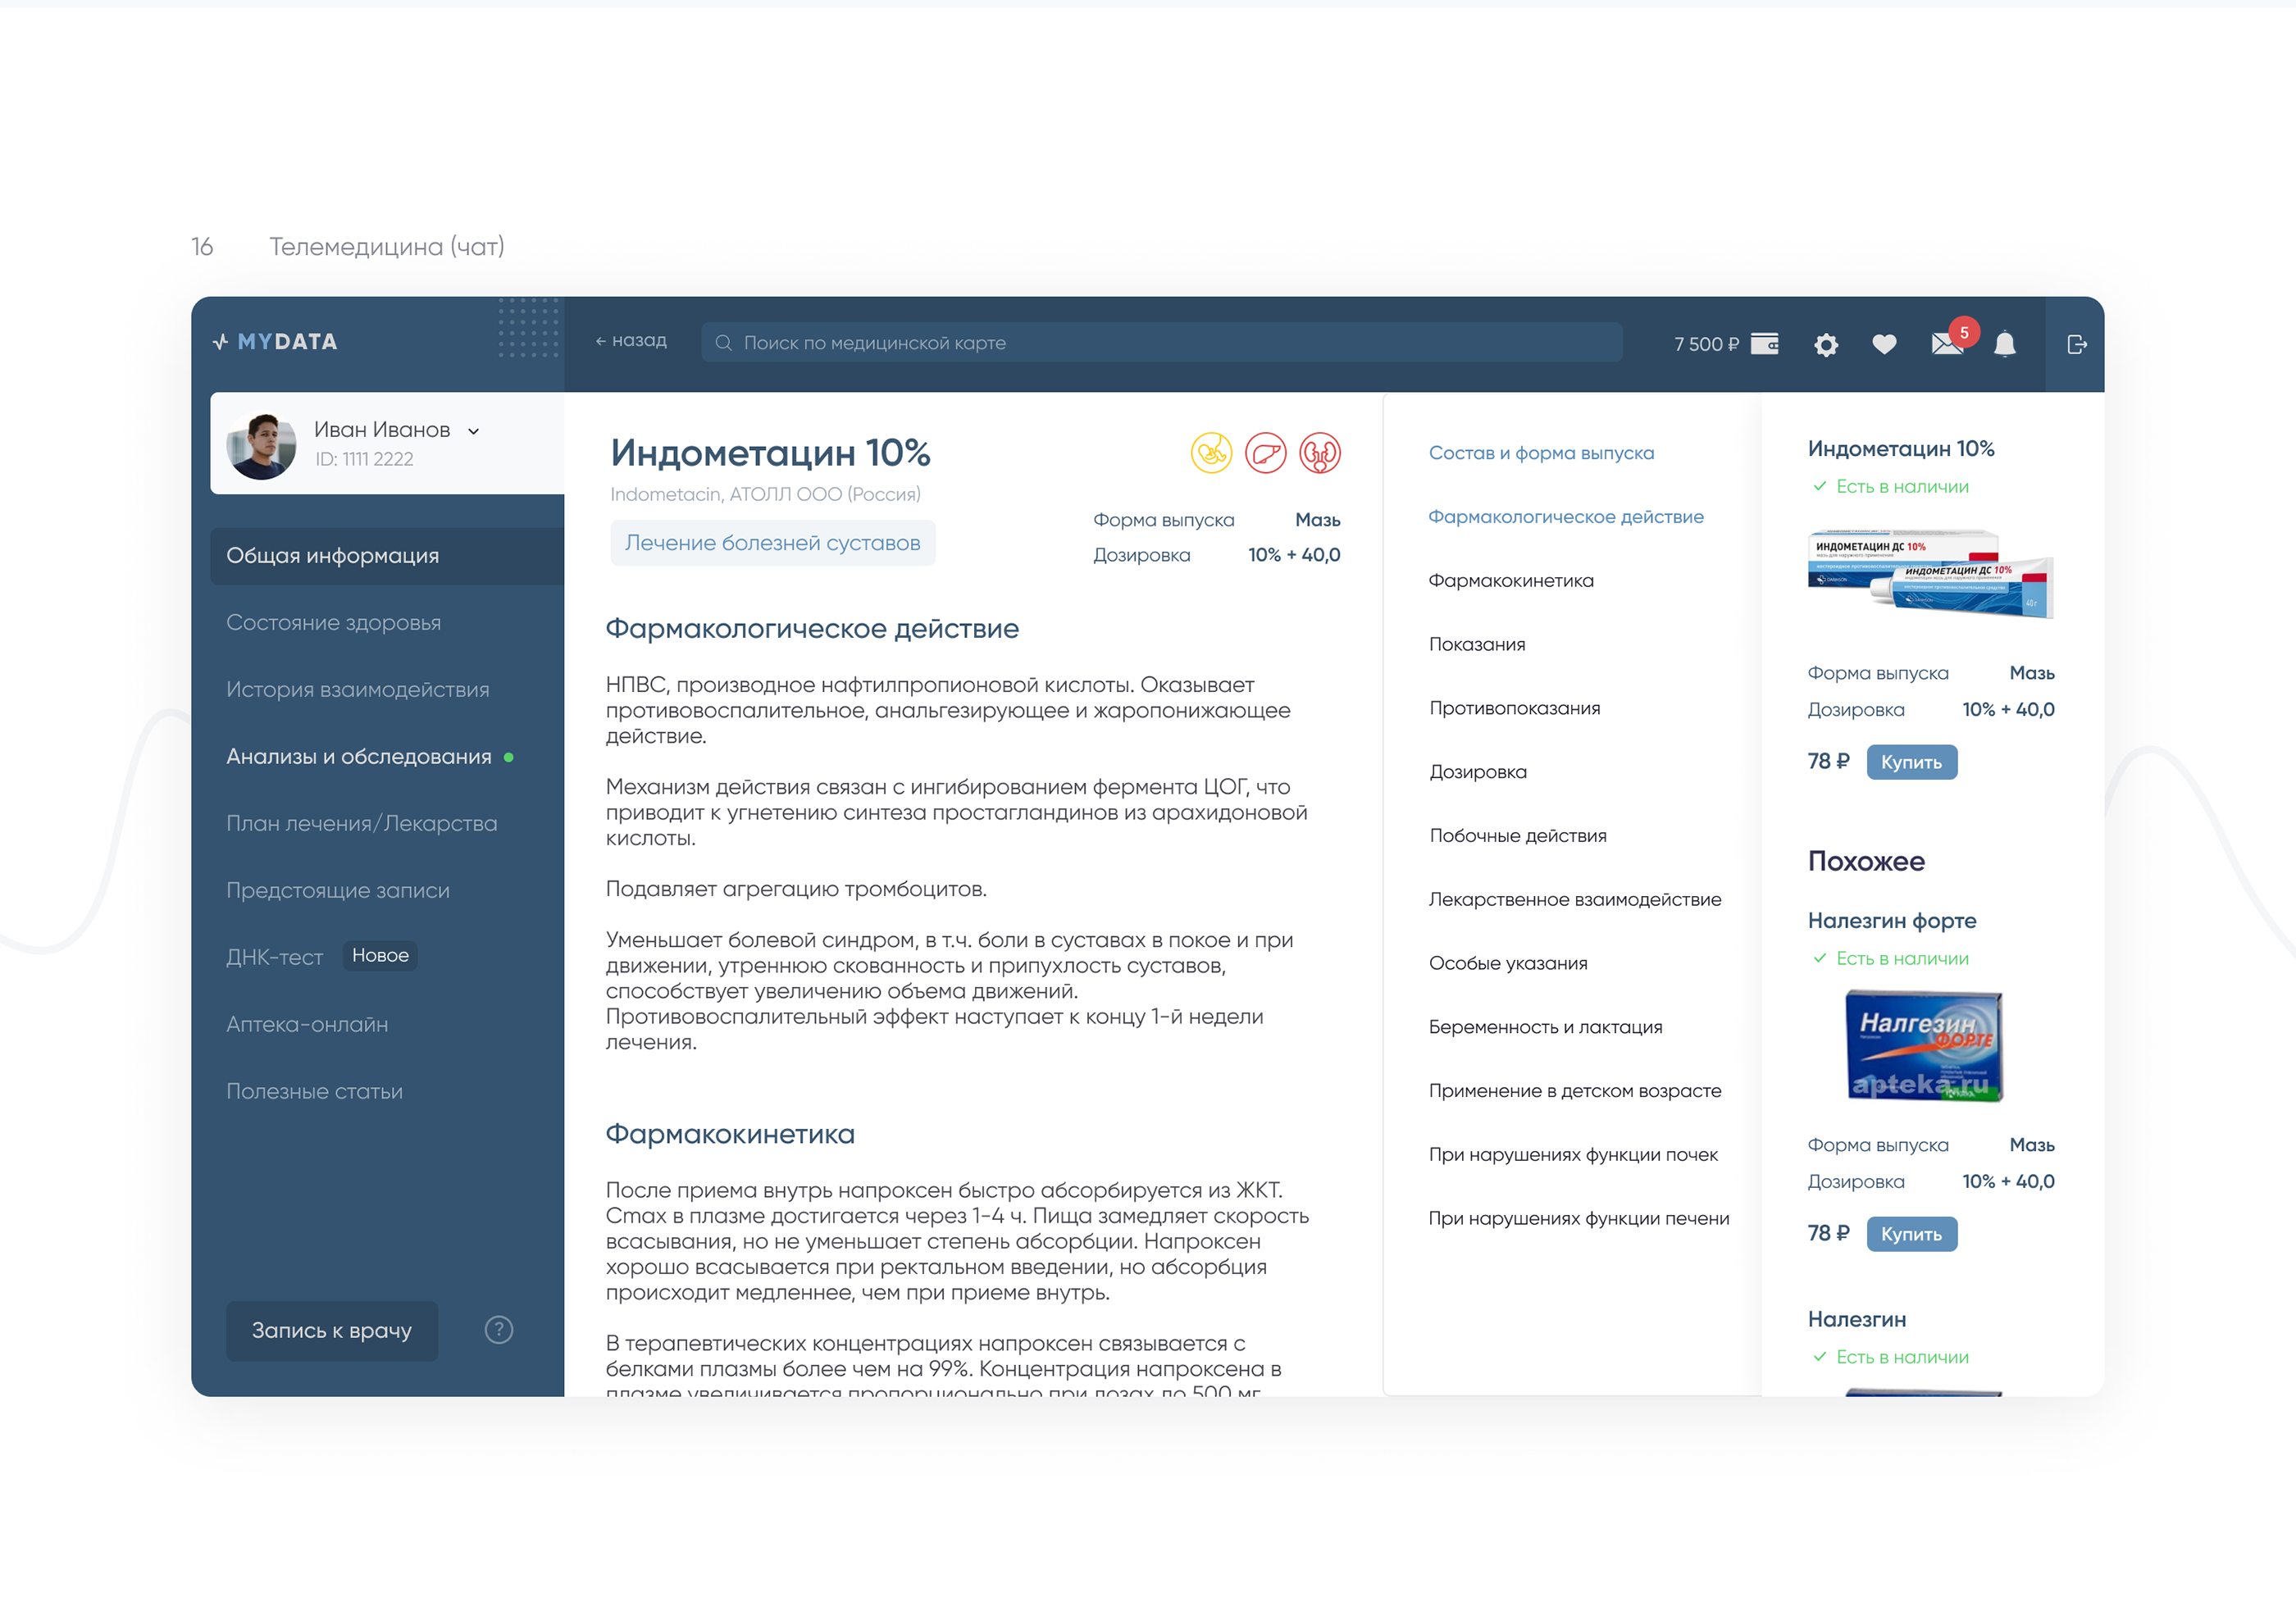This screenshot has height=1620, width=2296.
Task: Click the yellow stomach warning icon
Action: point(1211,453)
